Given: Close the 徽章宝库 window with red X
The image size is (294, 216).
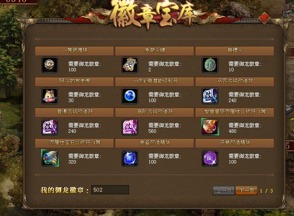Looking at the screenshot, I should point(264,18).
